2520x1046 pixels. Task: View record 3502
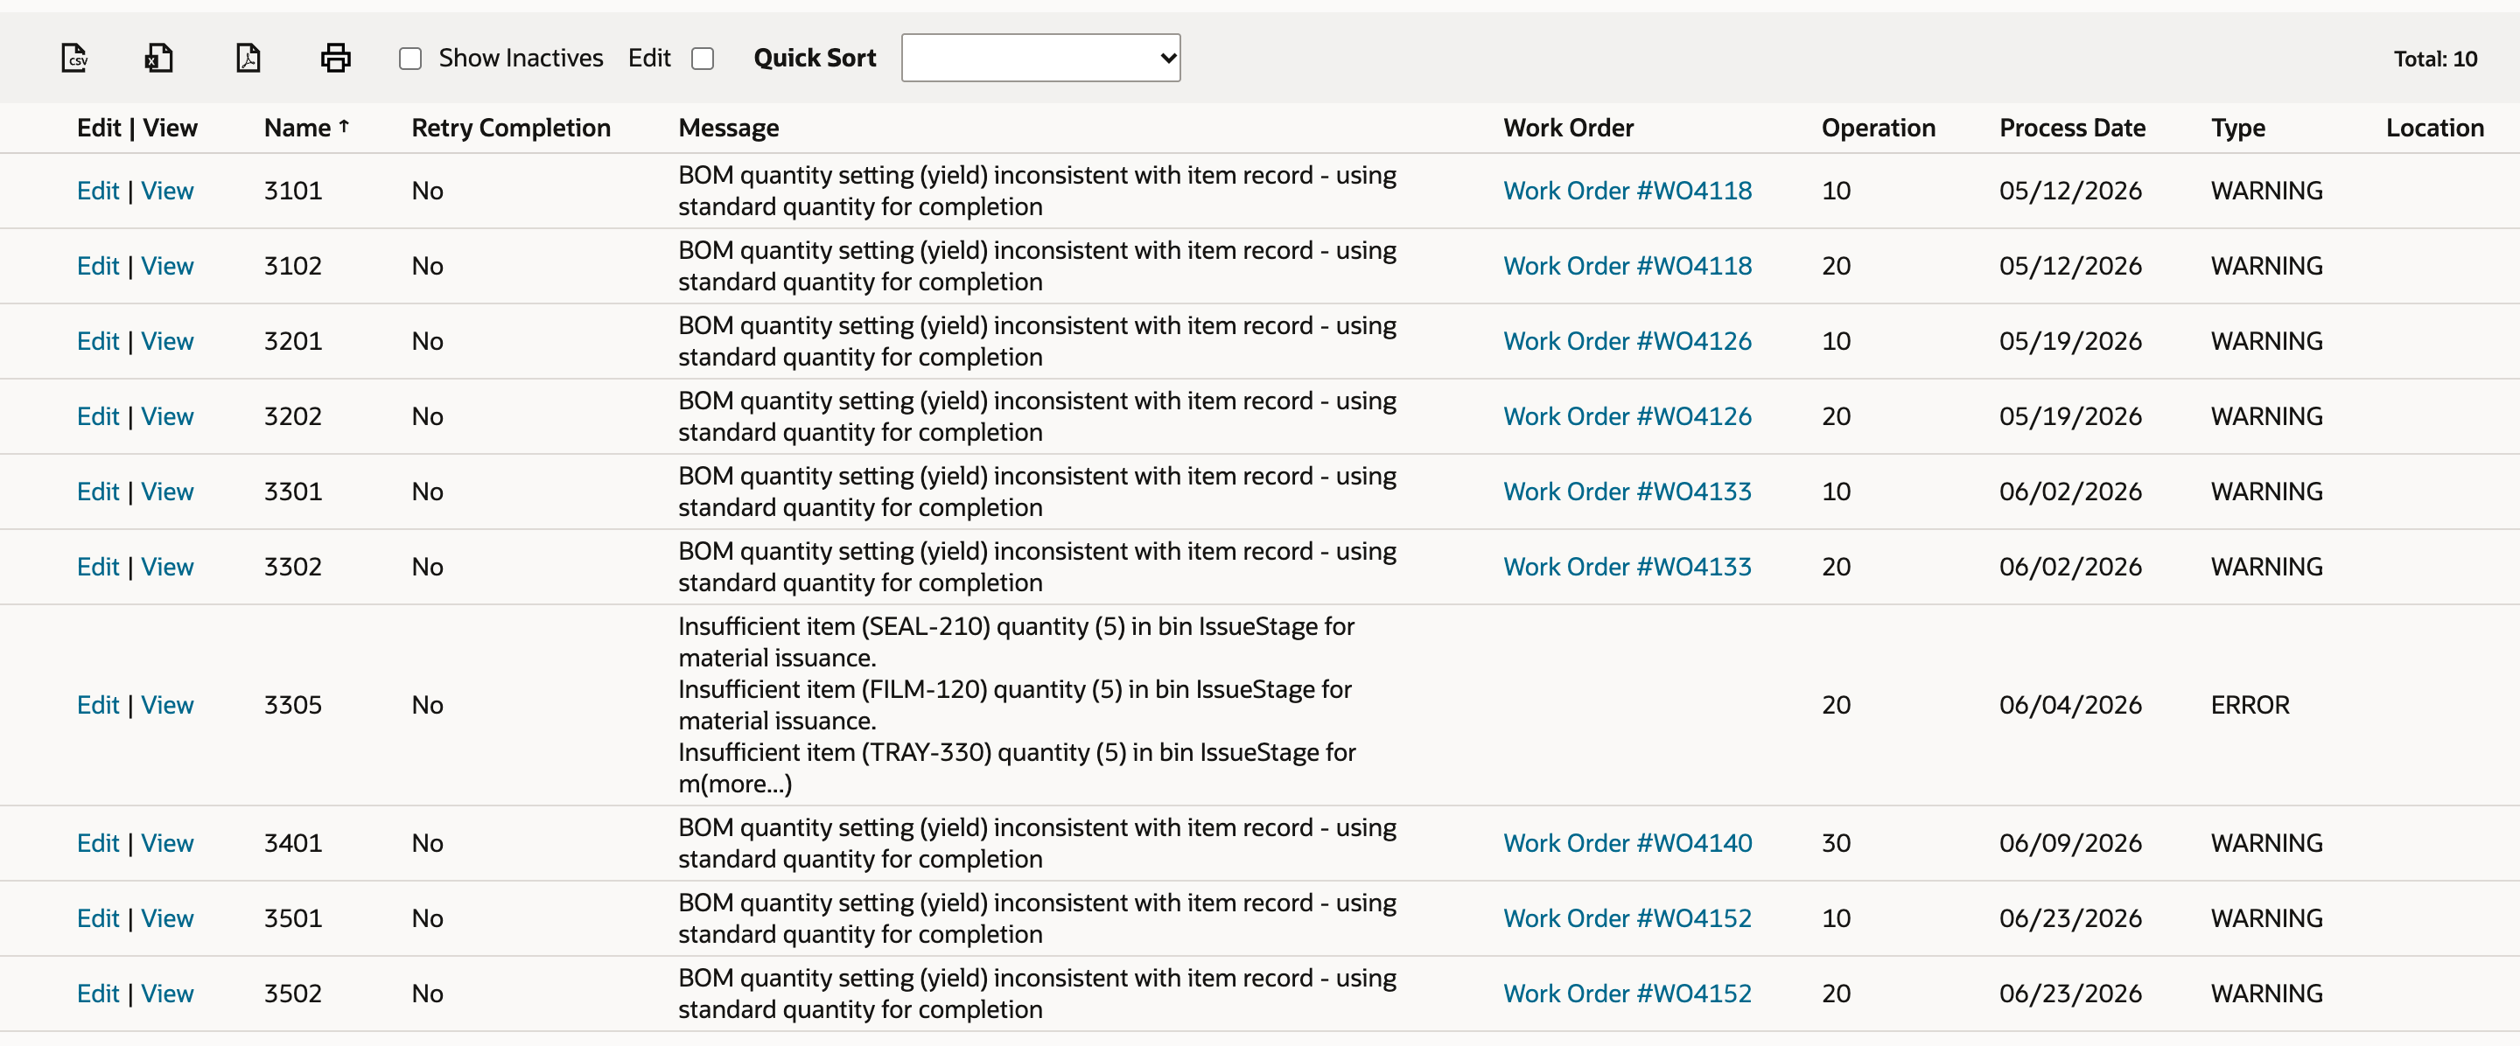[167, 994]
